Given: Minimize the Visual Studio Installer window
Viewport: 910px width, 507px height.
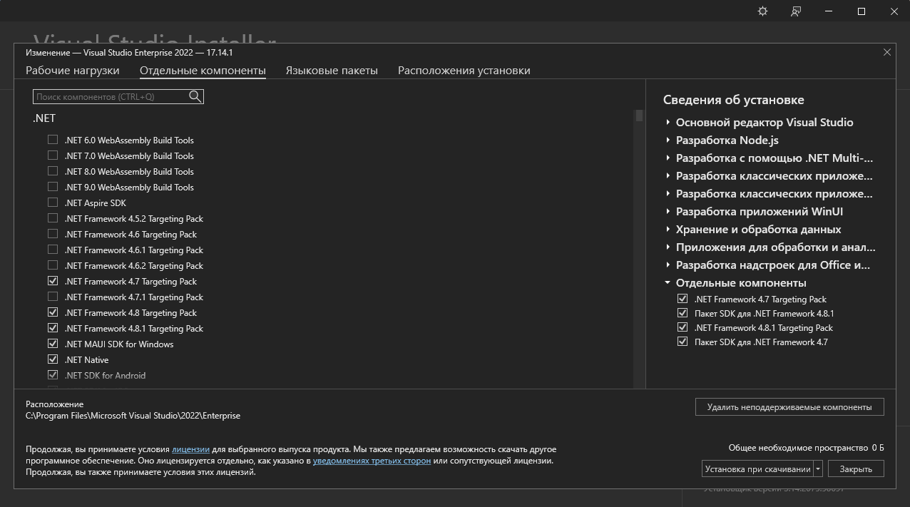Looking at the screenshot, I should pos(829,11).
